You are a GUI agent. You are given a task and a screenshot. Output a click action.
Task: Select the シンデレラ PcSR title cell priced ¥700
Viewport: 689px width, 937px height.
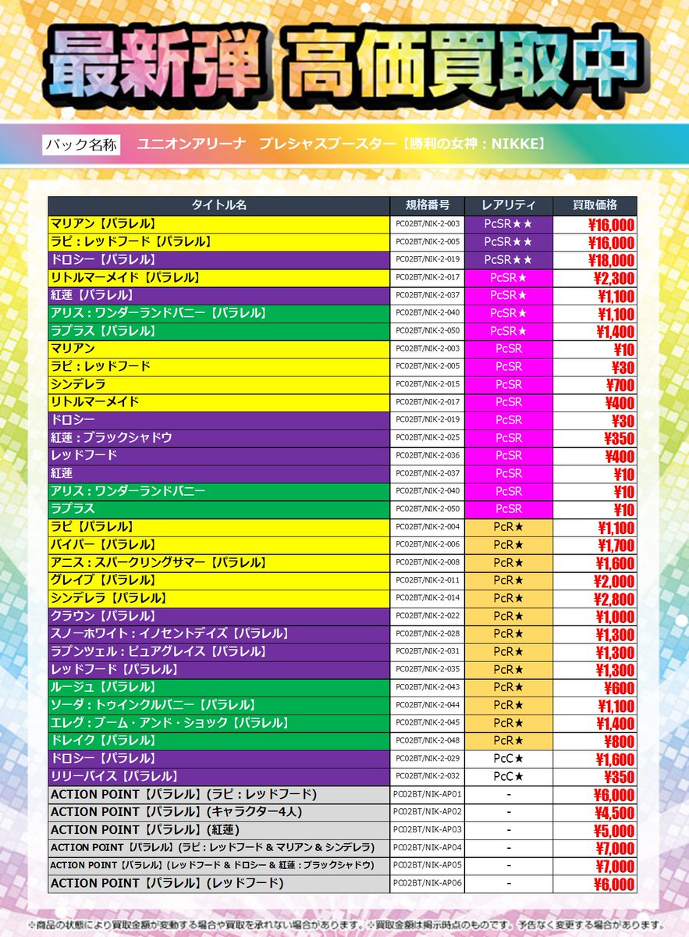point(219,385)
